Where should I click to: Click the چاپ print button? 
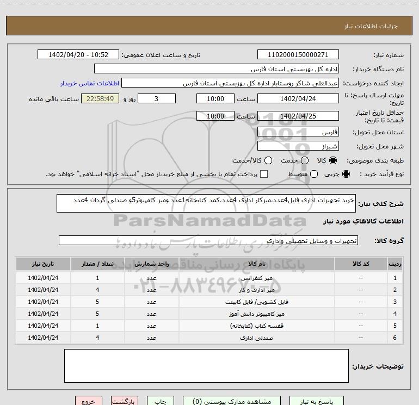point(161,401)
